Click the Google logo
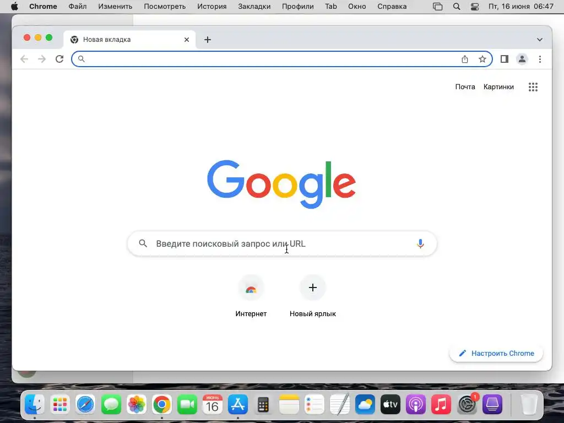Image resolution: width=564 pixels, height=423 pixels. 281,184
